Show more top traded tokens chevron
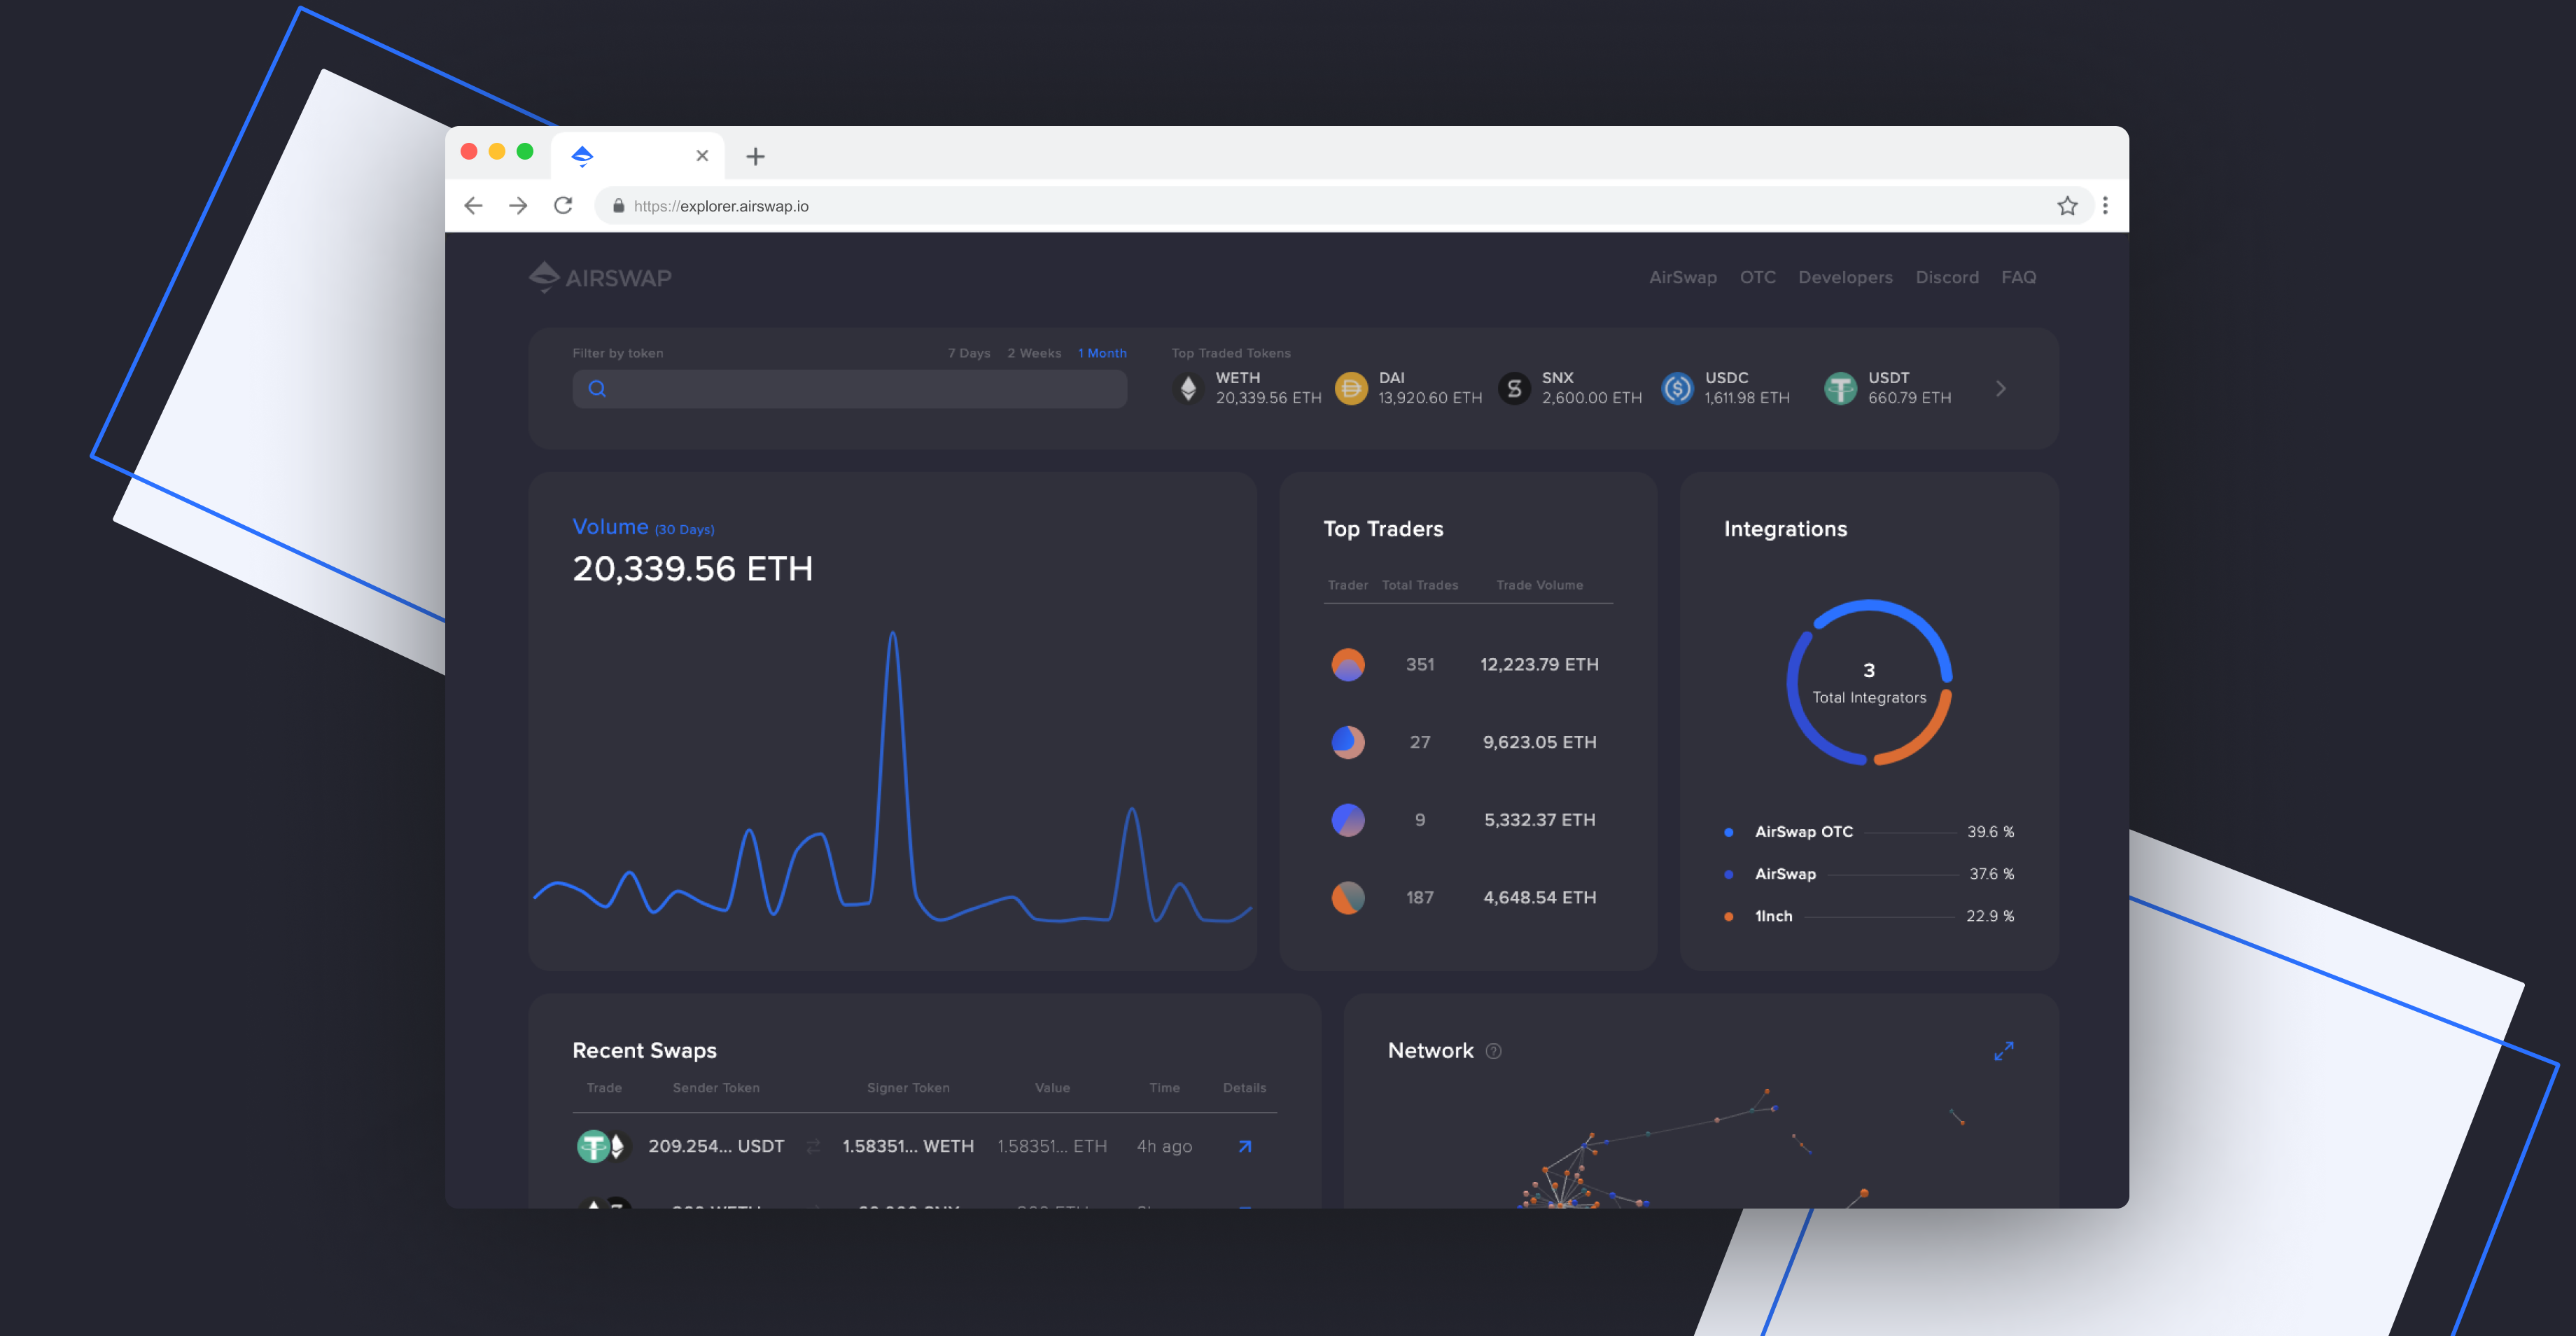The height and width of the screenshot is (1336, 2576). tap(2000, 389)
